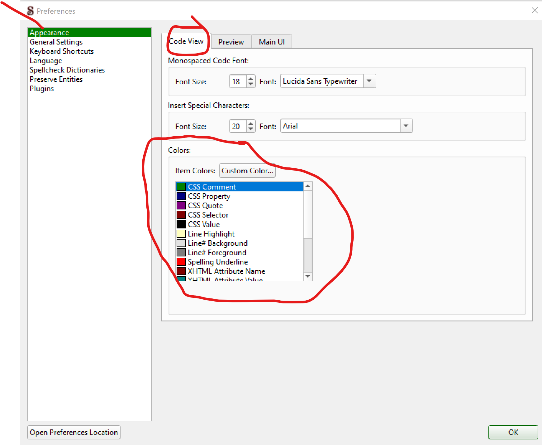Click the color list scroll up arrow
The image size is (542, 445).
(x=308, y=186)
